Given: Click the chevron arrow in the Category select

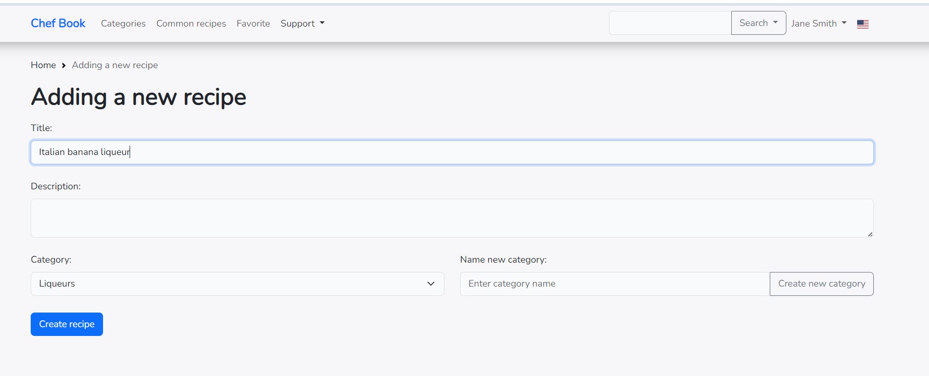Looking at the screenshot, I should pyautogui.click(x=430, y=284).
